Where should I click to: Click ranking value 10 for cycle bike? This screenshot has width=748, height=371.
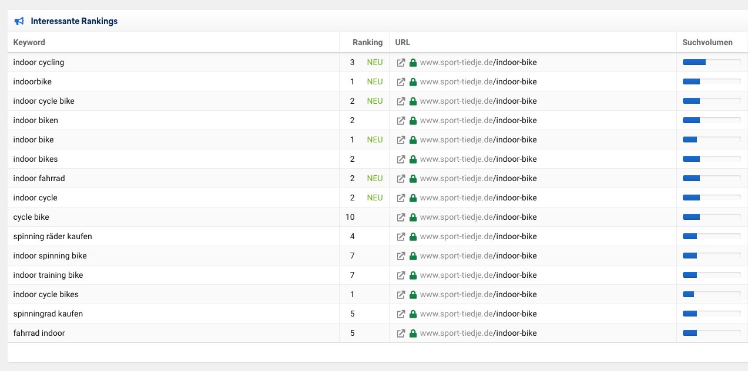click(350, 217)
